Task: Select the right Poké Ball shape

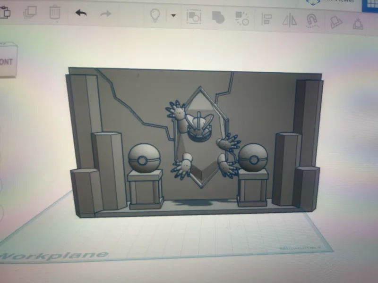Action: 253,158
